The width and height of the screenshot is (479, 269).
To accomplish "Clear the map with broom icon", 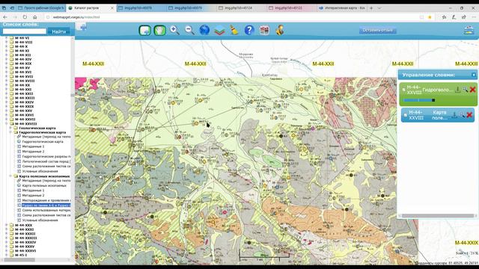I will pyautogui.click(x=234, y=30).
